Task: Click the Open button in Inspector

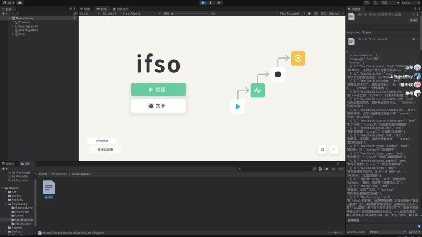Action: point(414,20)
